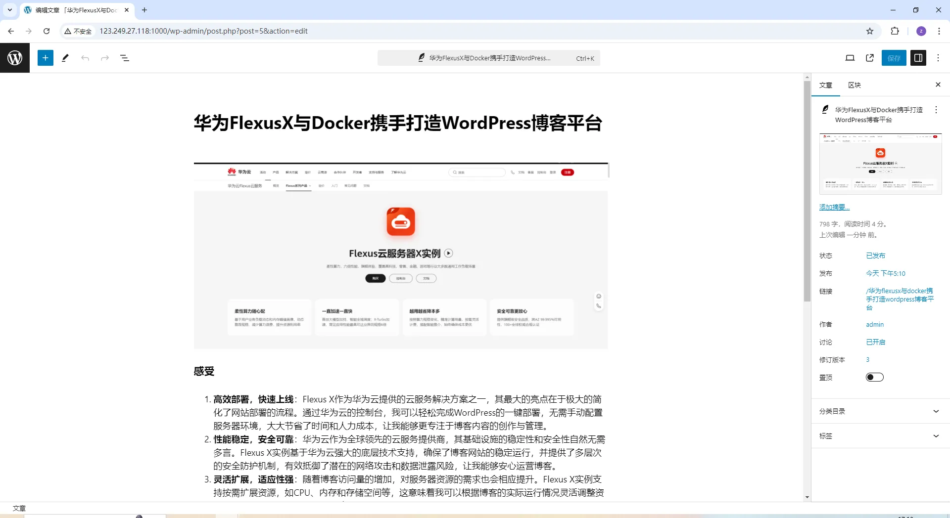Select the 感受 heading block
Image resolution: width=950 pixels, height=518 pixels.
pyautogui.click(x=204, y=371)
